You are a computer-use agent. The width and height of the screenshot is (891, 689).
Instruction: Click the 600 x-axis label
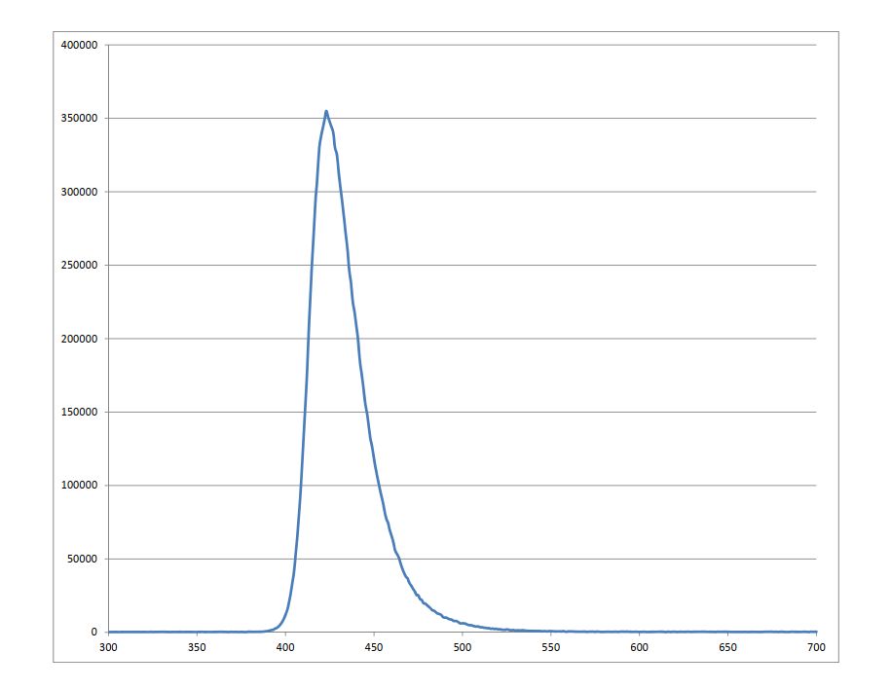click(x=639, y=647)
